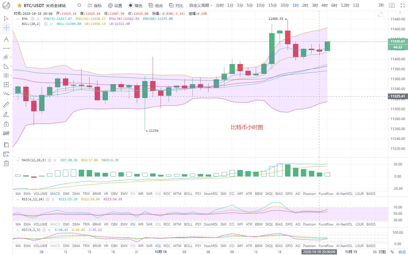Enable the 对数 log scale
This screenshot has height=255, width=408.
tap(382, 252)
